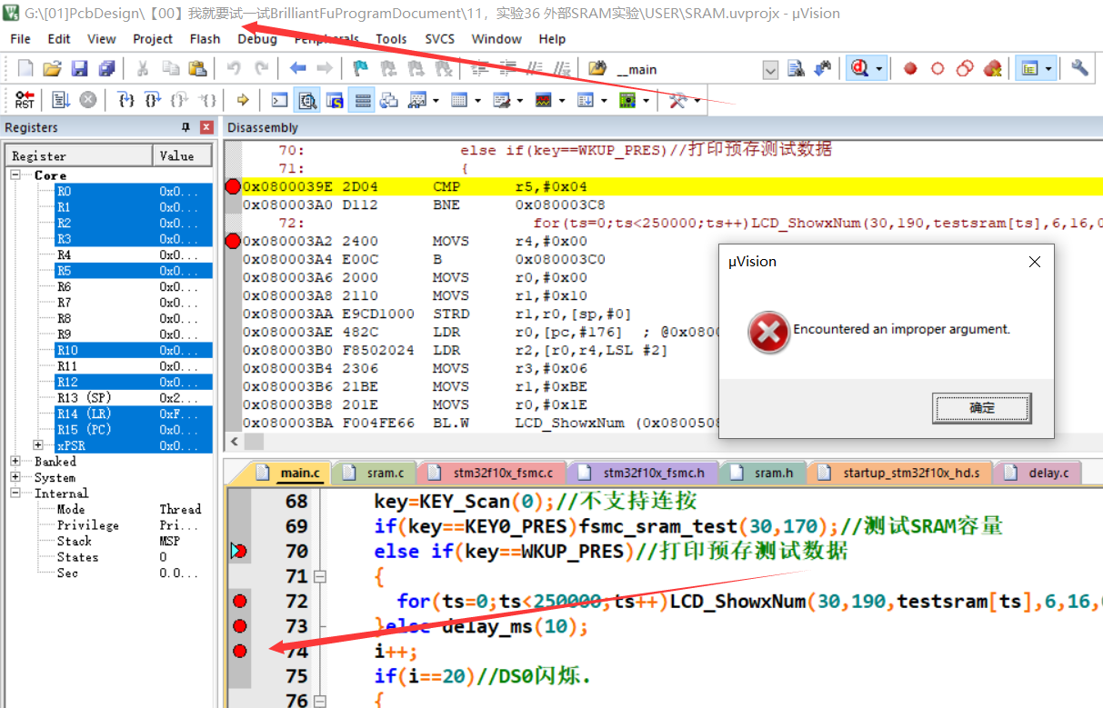Click the Start/Stop Debug Session icon
Screen dimensions: 1103x708
[x=857, y=68]
